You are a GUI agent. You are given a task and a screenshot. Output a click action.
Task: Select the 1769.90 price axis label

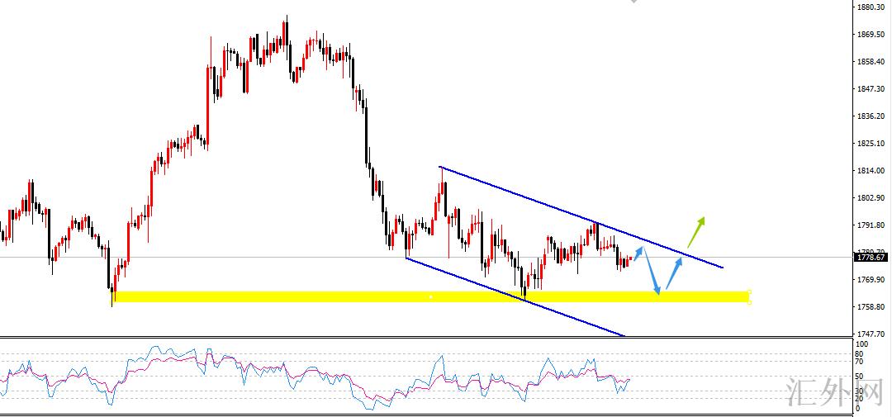pyautogui.click(x=871, y=280)
